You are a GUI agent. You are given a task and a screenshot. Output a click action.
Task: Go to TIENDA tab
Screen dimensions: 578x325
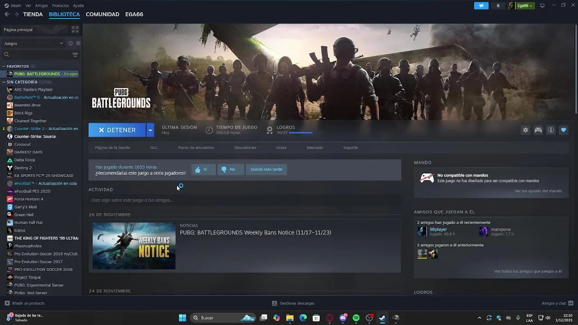click(33, 14)
